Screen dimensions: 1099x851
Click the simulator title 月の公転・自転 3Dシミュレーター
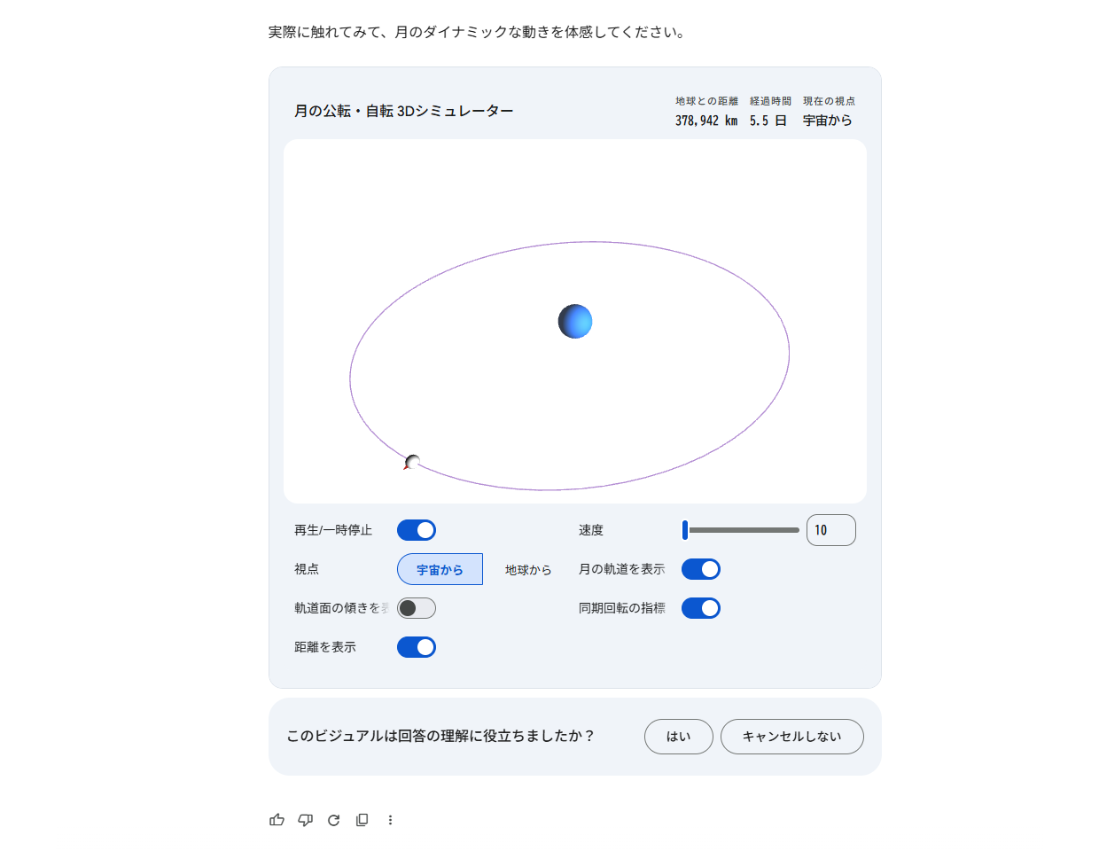click(x=403, y=109)
